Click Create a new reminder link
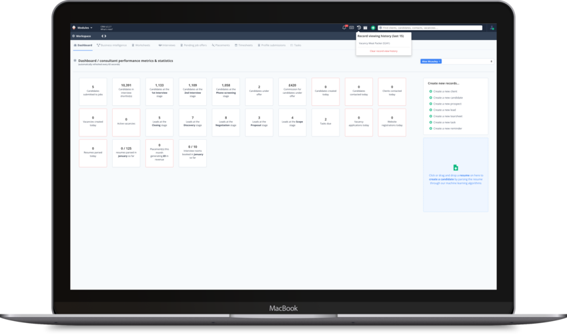 448,129
